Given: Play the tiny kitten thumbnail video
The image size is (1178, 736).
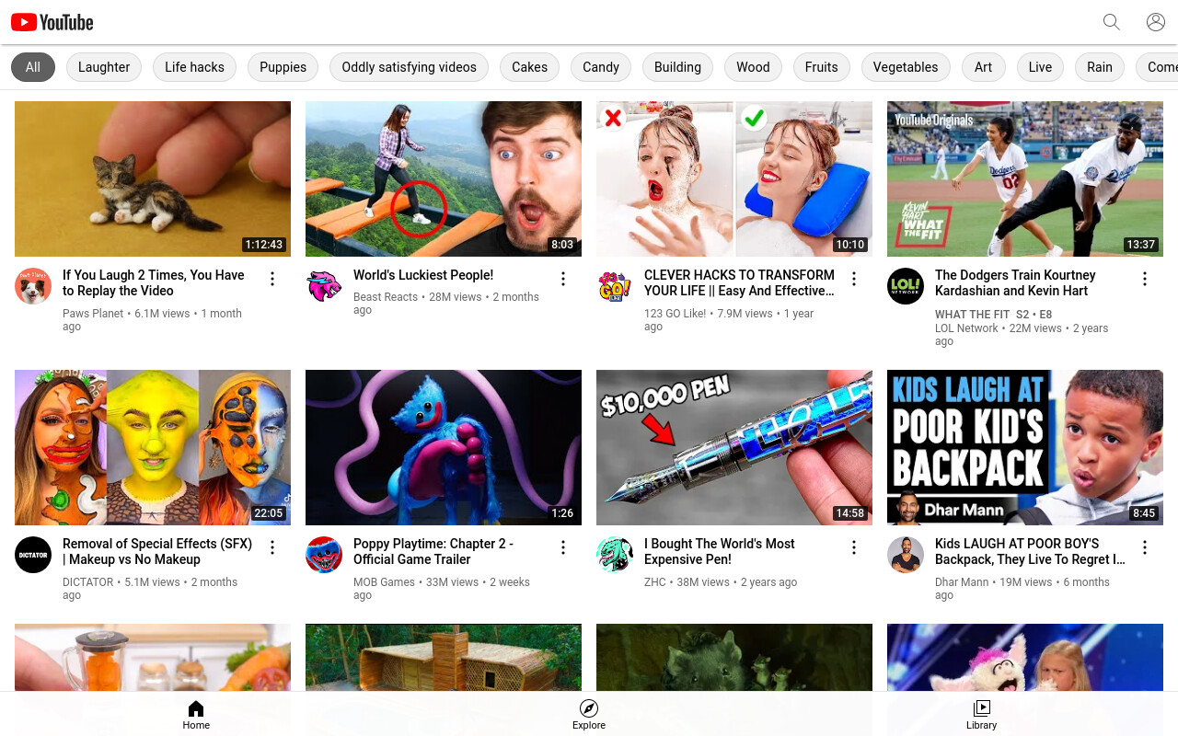Looking at the screenshot, I should (x=153, y=178).
